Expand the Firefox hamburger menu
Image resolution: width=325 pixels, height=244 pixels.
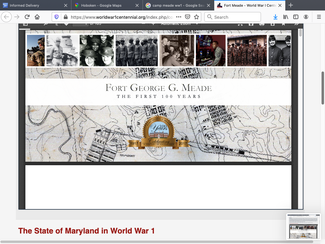tap(319, 17)
